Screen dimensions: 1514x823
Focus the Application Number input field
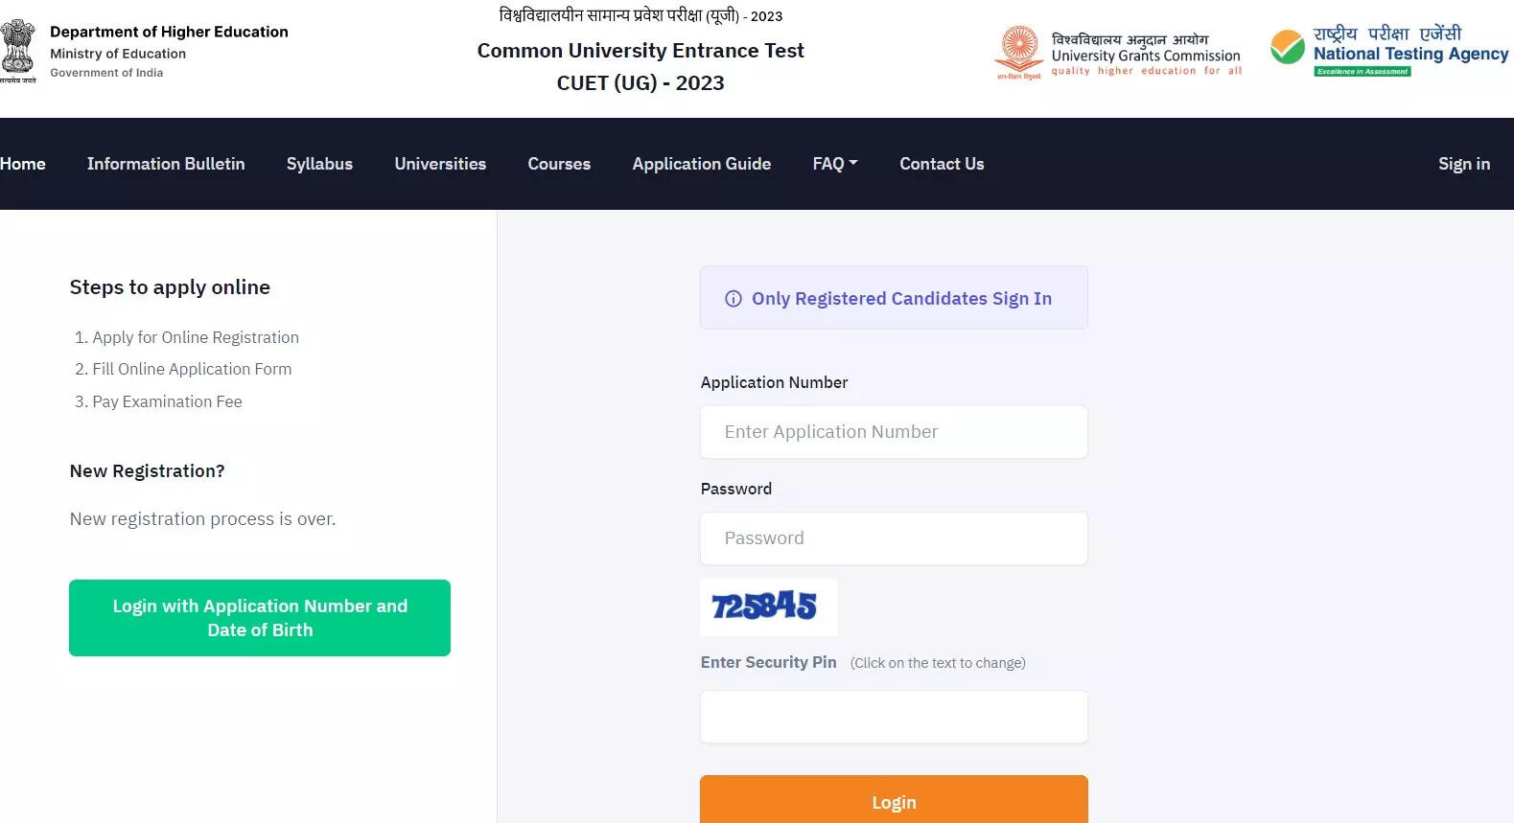click(894, 432)
